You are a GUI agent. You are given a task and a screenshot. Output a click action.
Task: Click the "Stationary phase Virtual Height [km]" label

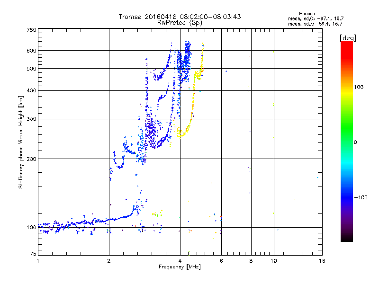[x=21, y=142]
